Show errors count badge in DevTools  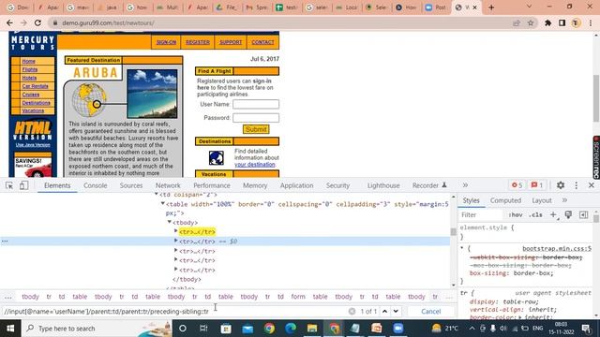click(517, 185)
